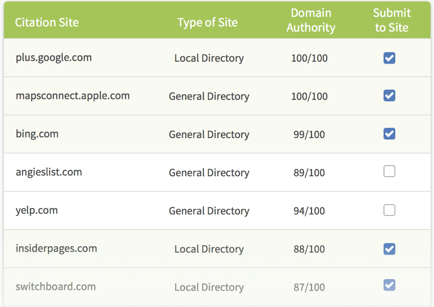
Task: Sort by the Type of Site column
Action: (x=207, y=23)
